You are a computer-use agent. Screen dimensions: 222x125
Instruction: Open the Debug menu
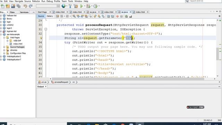click(50, 1)
